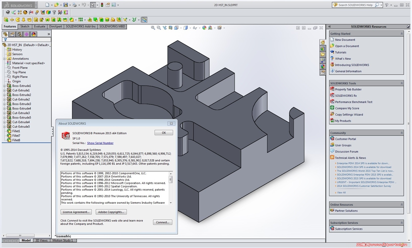Click the Show Serial Number link

[x=100, y=143]
